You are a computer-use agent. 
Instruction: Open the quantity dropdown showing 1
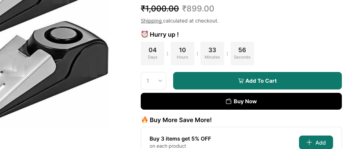click(x=153, y=81)
